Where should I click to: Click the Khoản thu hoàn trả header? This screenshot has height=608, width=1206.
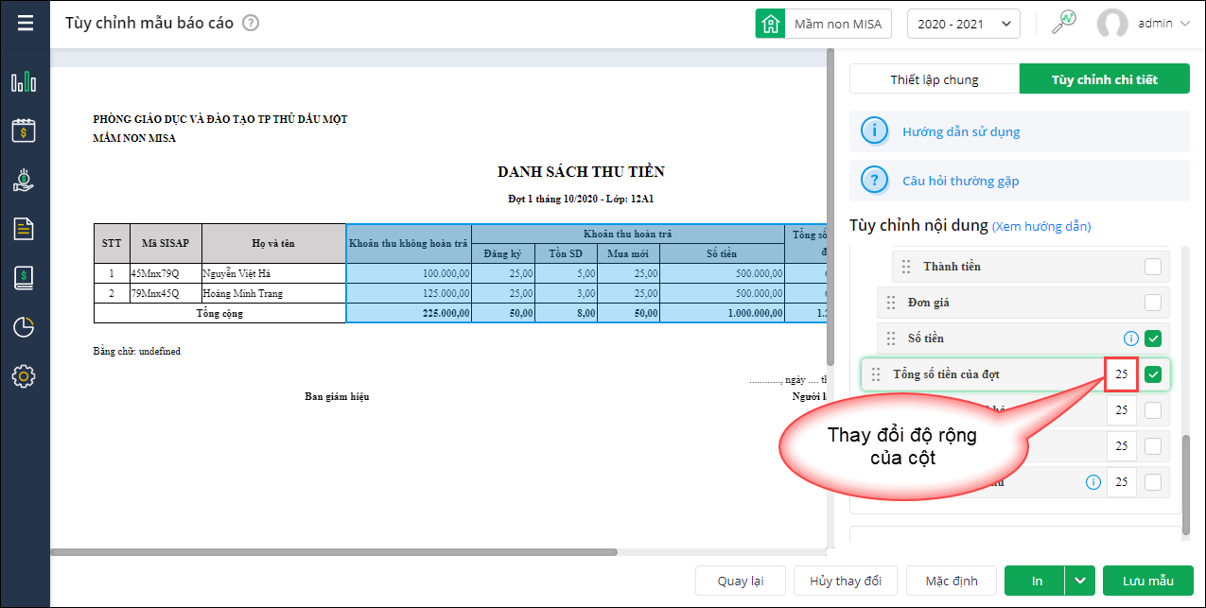[x=628, y=234]
